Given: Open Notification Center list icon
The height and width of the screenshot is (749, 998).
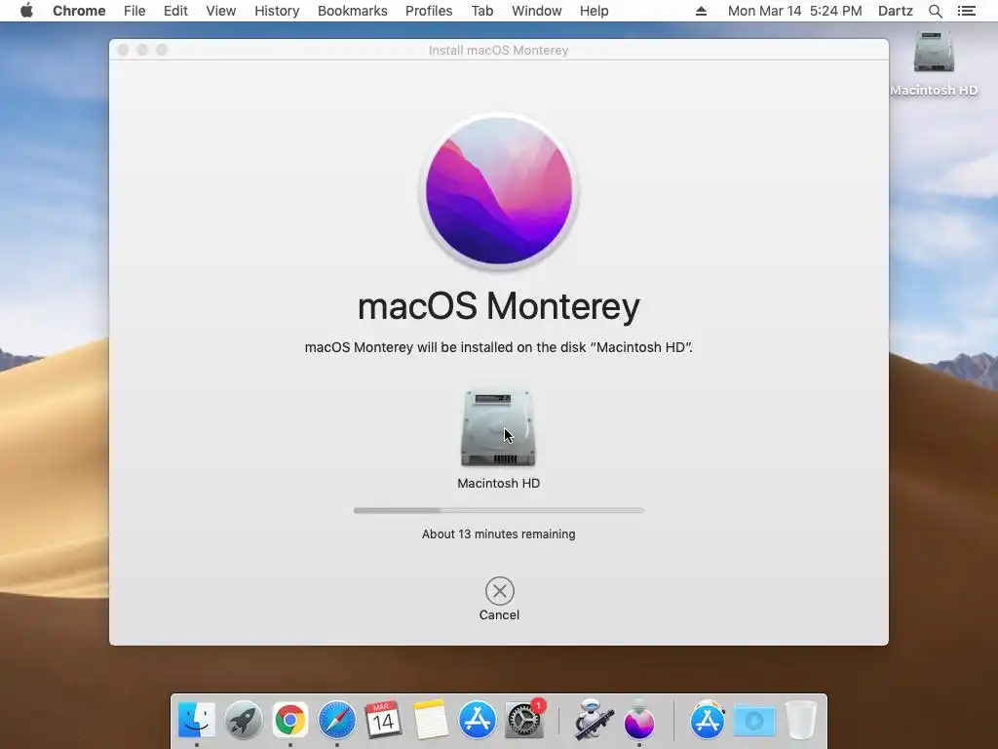Looking at the screenshot, I should point(966,11).
